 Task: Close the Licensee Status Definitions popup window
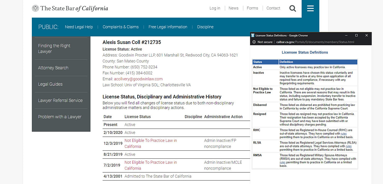tap(367, 35)
